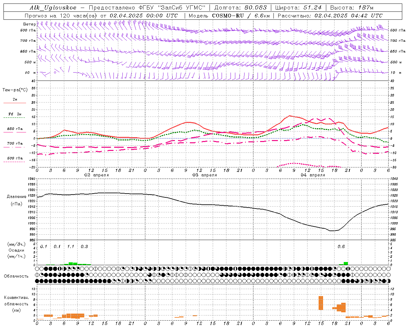Click the left pressure axis label 1040

pyautogui.click(x=31, y=179)
